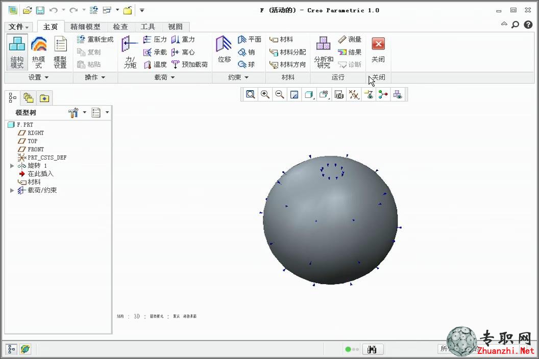Expand the 旋转 1 tree node
This screenshot has width=539, height=359.
[x=12, y=166]
